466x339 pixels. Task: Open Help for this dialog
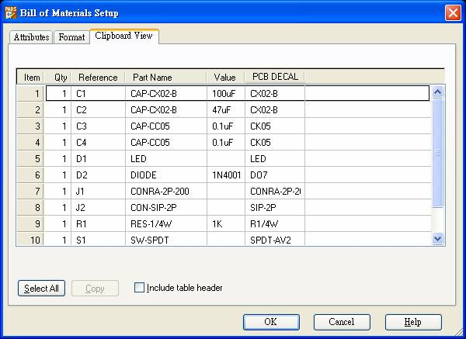413,322
